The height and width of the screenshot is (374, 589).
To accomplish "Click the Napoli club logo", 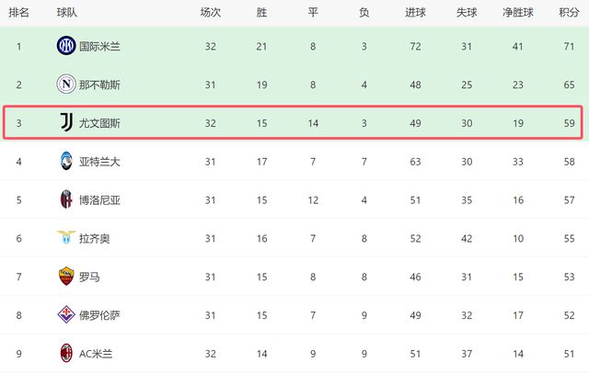I will click(65, 84).
